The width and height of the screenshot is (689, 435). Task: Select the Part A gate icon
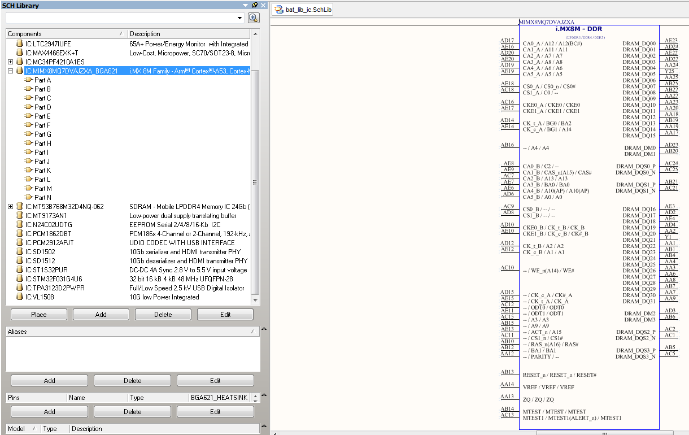29,80
